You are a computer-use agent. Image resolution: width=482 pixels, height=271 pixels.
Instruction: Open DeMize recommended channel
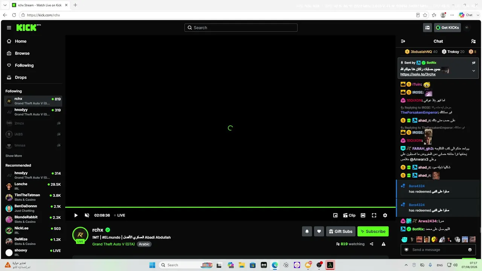(33, 241)
